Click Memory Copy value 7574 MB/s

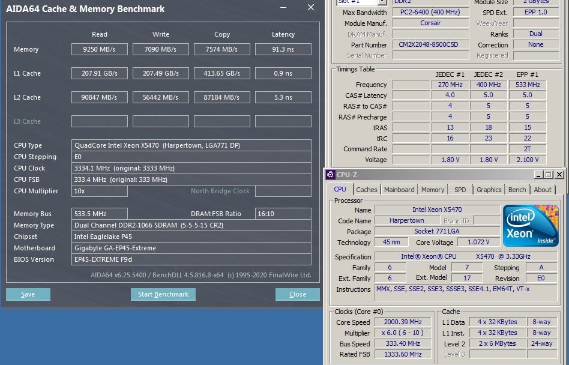pyautogui.click(x=222, y=49)
